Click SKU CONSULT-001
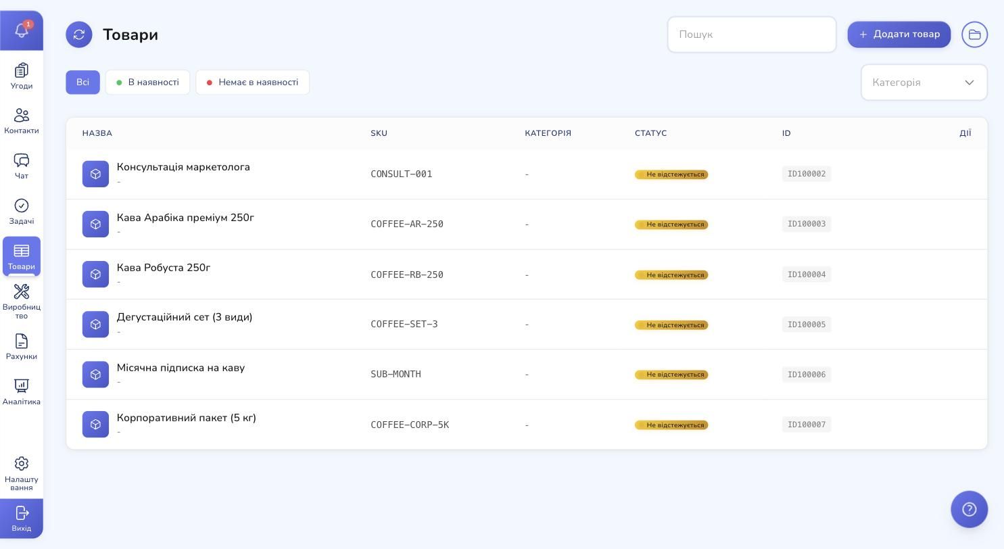 tap(402, 174)
